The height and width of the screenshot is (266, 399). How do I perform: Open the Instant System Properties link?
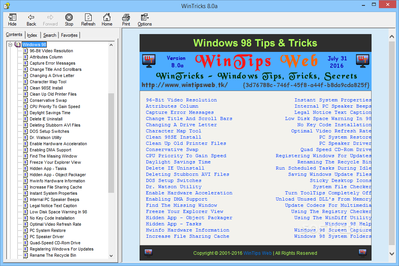tap(333, 100)
